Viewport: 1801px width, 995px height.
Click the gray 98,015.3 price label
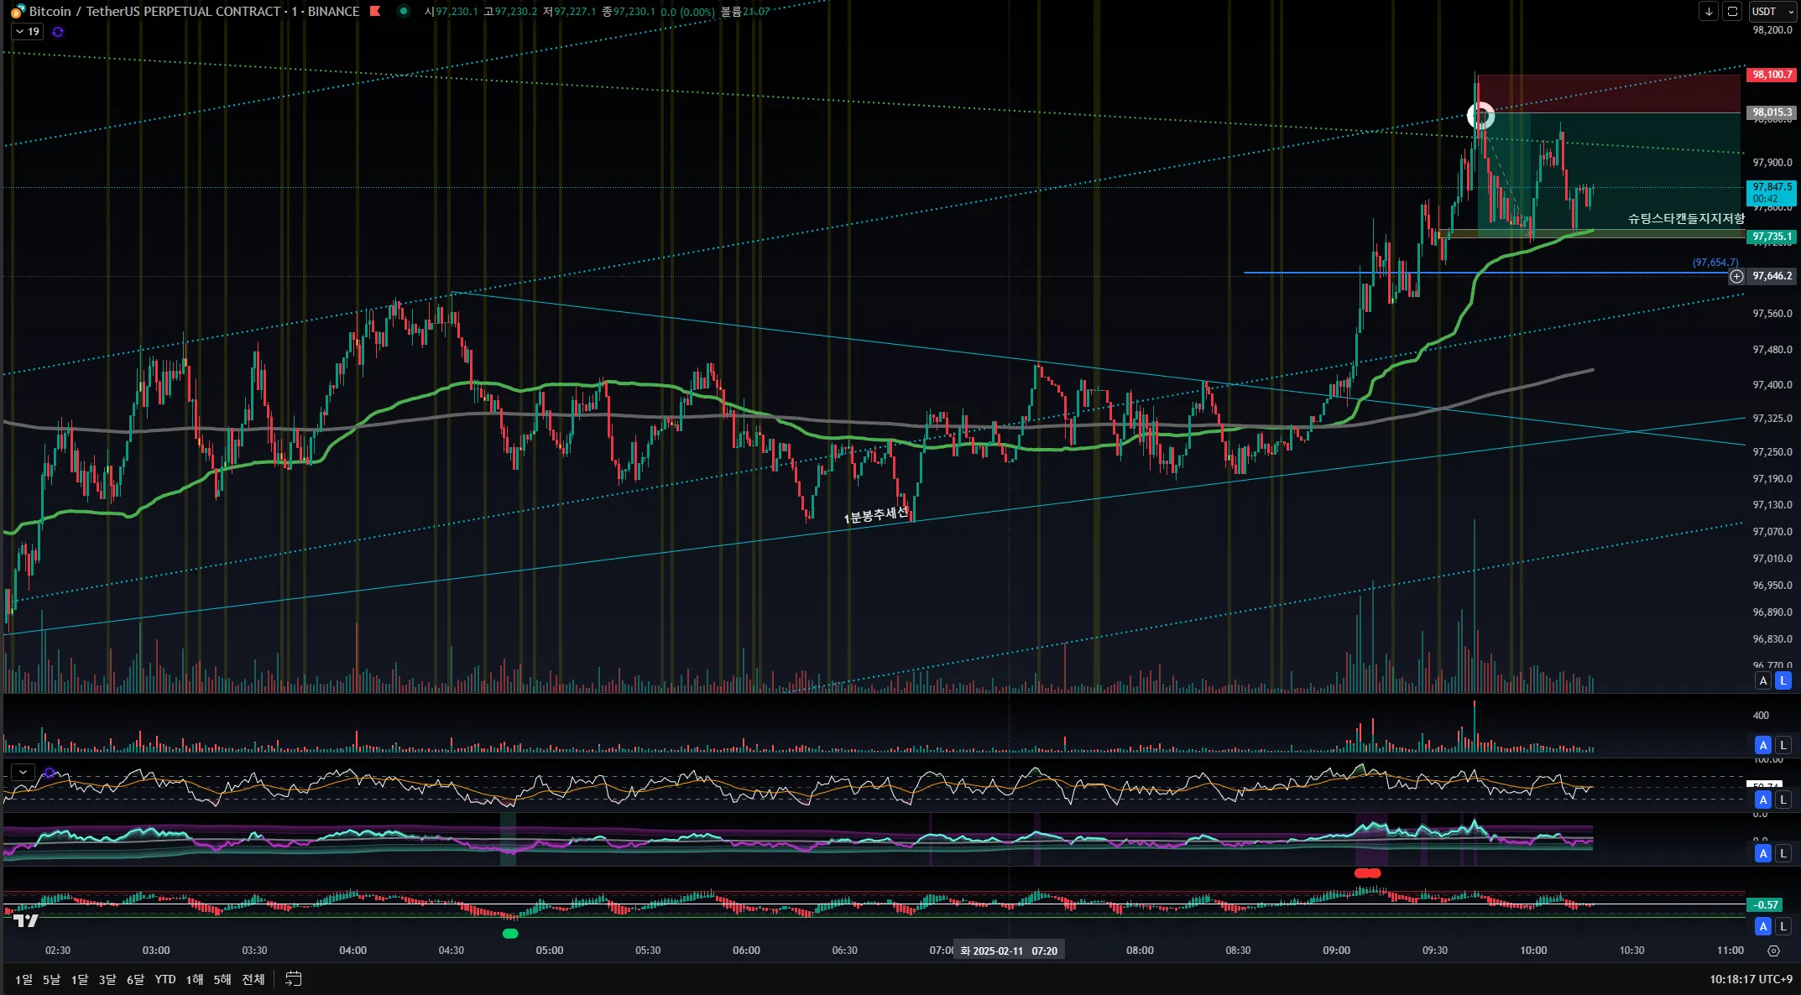1772,112
